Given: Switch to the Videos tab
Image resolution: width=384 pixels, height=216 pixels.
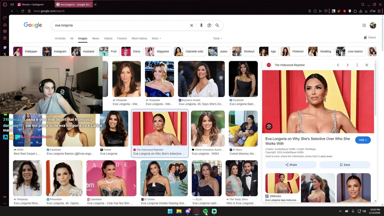Looking at the screenshot, I should coord(108,38).
